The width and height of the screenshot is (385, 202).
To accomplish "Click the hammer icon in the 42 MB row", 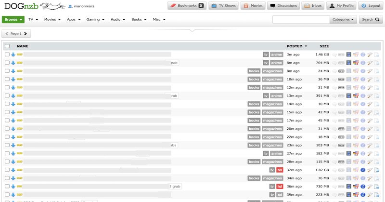I will pos(370,112).
